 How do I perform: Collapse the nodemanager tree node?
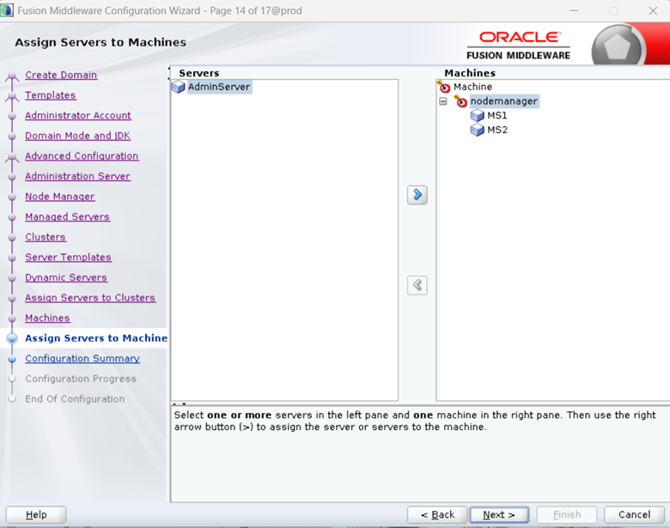click(x=443, y=101)
